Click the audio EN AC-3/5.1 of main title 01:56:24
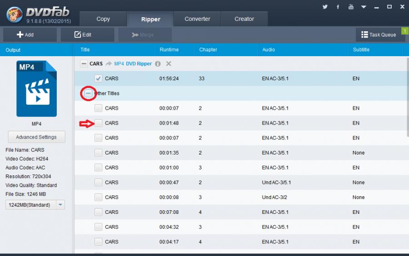The height and width of the screenshot is (256, 409). tap(275, 78)
